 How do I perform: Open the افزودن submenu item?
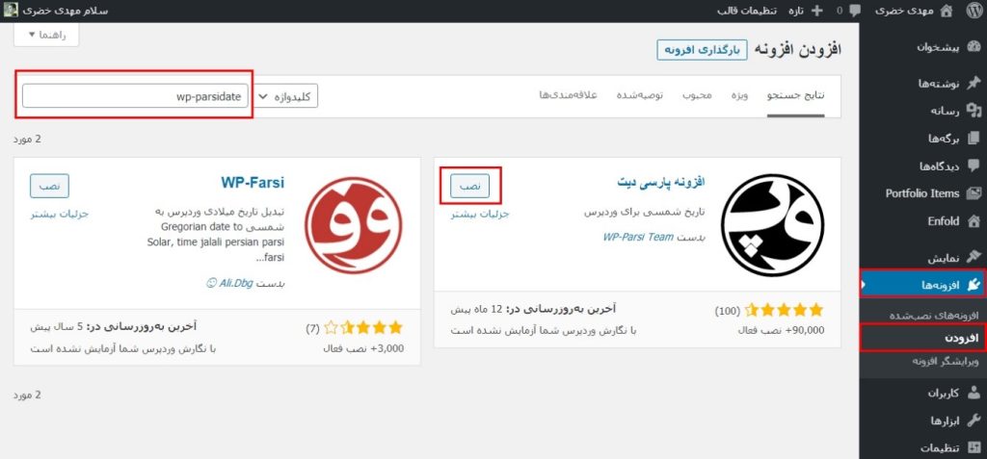point(962,338)
